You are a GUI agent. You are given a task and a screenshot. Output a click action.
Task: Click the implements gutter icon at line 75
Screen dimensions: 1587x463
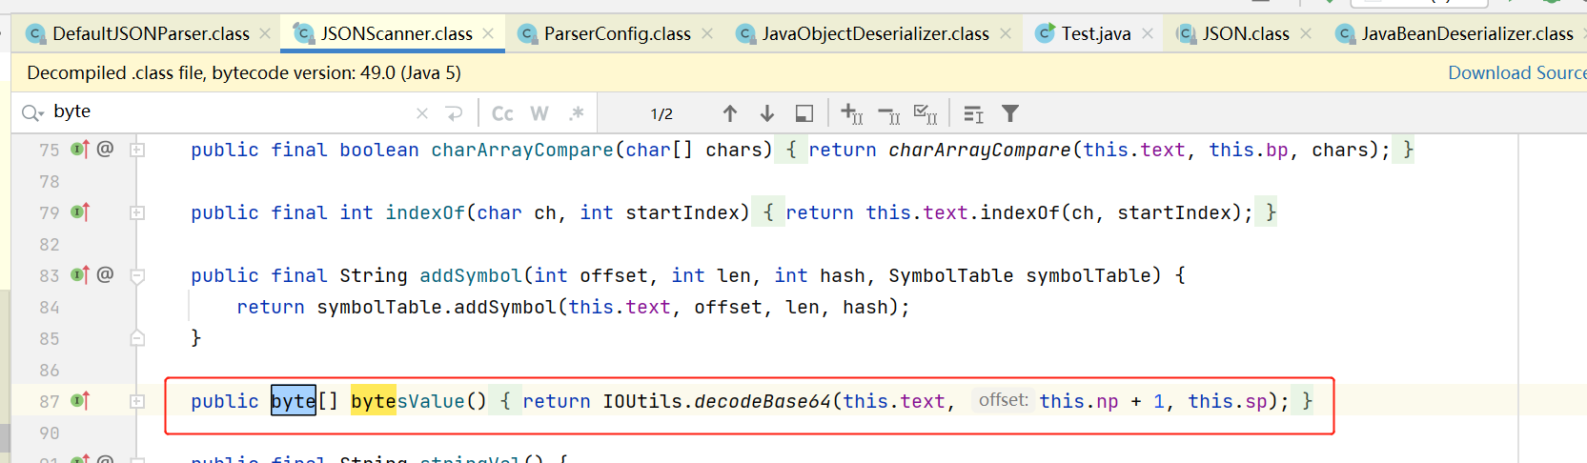coord(80,149)
